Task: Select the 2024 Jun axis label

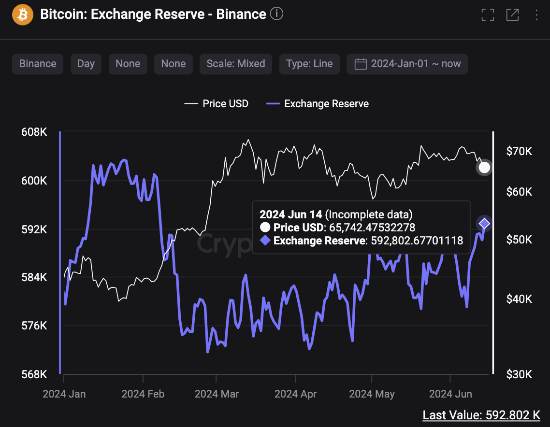Action: coord(450,394)
